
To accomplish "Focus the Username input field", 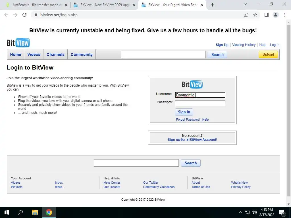I will point(200,95).
